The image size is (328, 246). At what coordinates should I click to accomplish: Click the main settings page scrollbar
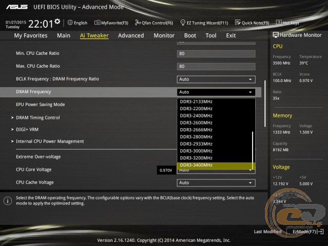[x=265, y=104]
